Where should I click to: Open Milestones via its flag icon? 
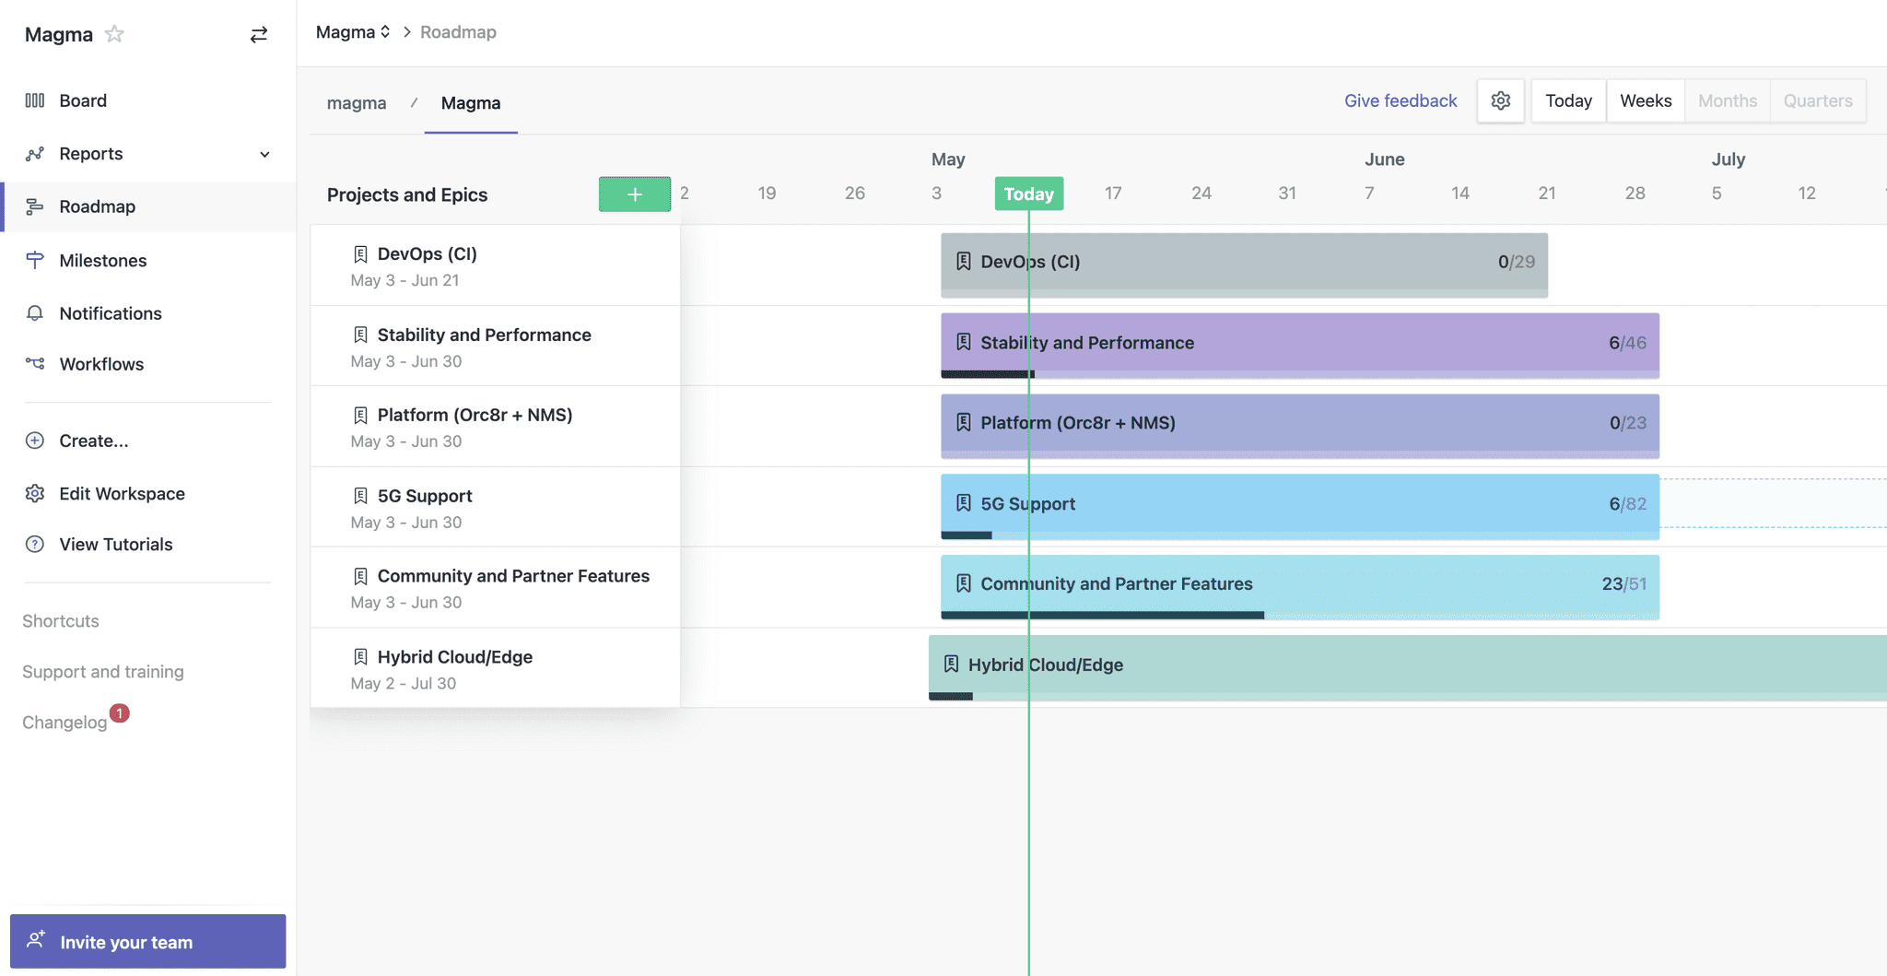34,260
